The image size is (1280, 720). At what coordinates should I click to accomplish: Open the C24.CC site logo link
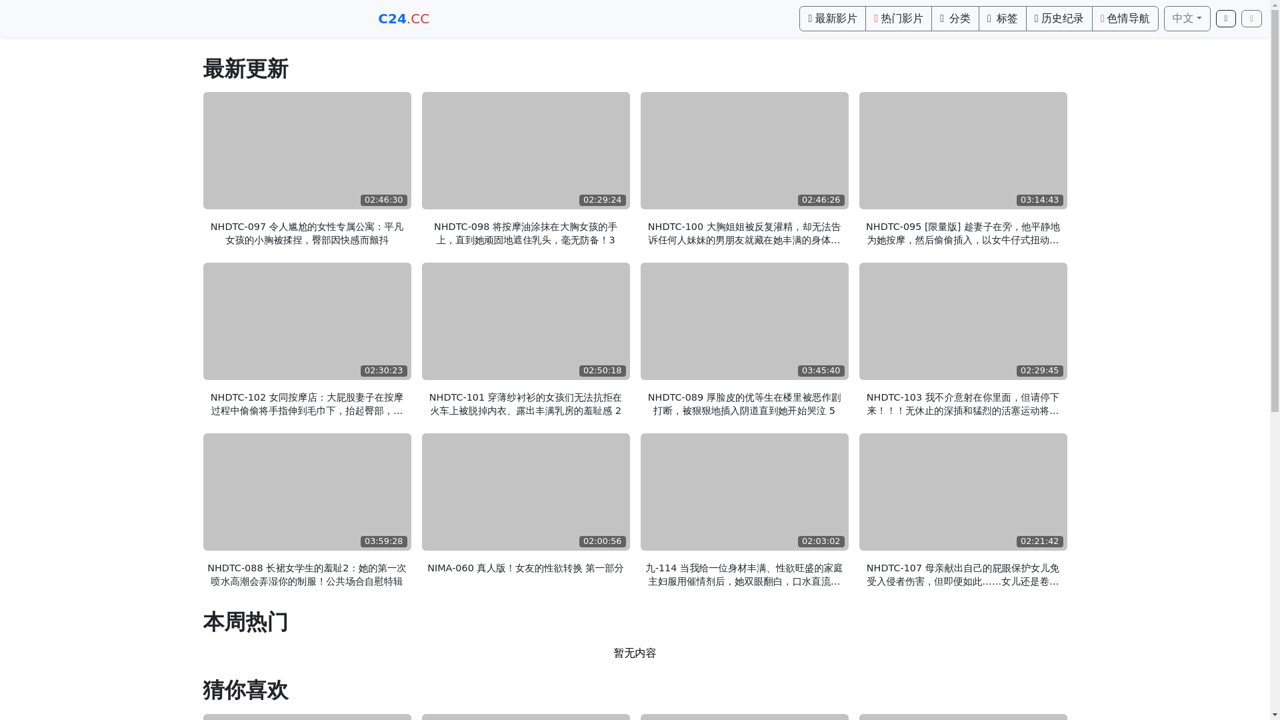coord(403,19)
